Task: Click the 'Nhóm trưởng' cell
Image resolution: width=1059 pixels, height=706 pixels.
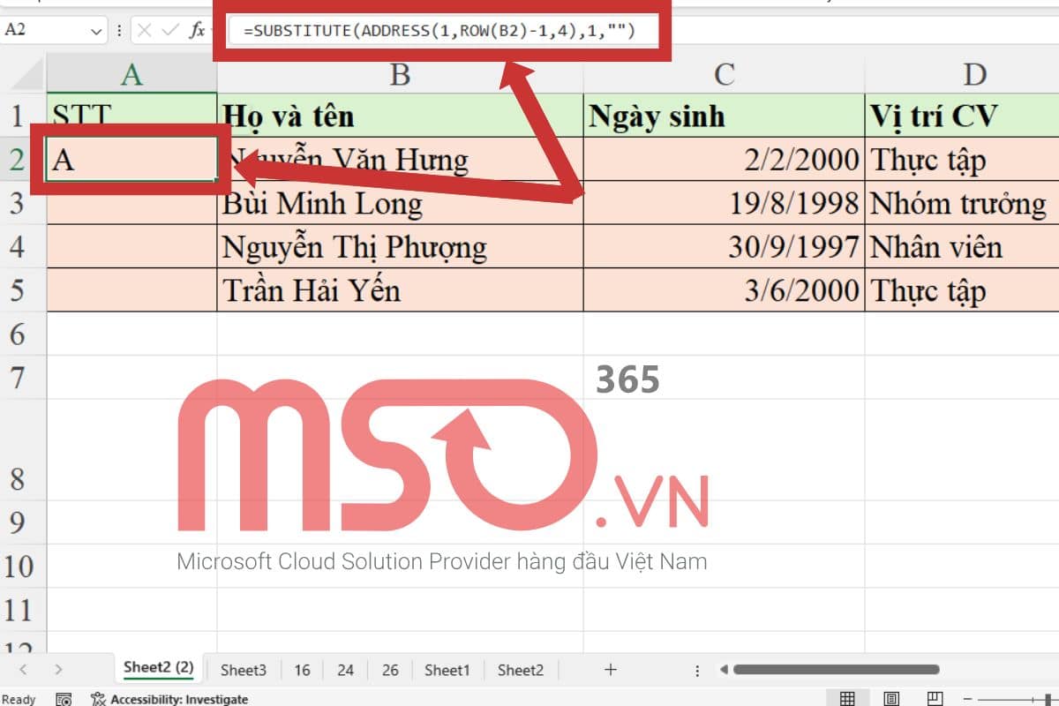Action: 962,203
